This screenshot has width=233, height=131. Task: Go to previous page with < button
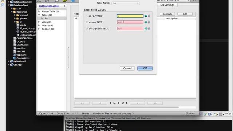coord(99,103)
